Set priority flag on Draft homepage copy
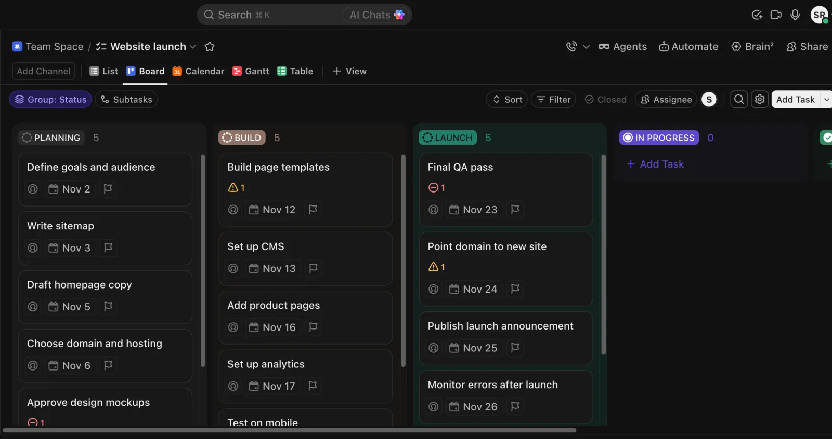 (108, 307)
